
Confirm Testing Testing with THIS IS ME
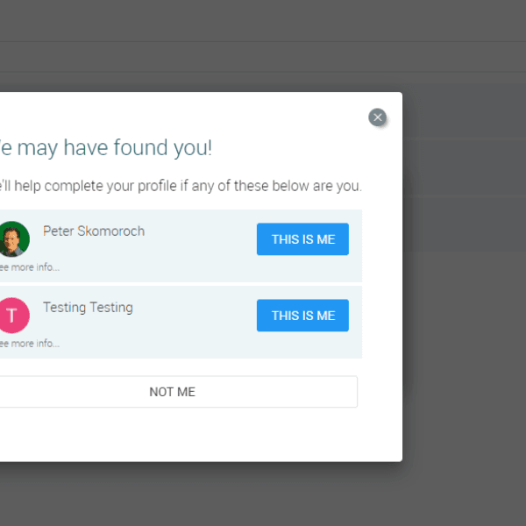pos(302,316)
